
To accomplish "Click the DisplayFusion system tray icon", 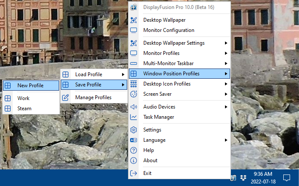I will point(233,178).
